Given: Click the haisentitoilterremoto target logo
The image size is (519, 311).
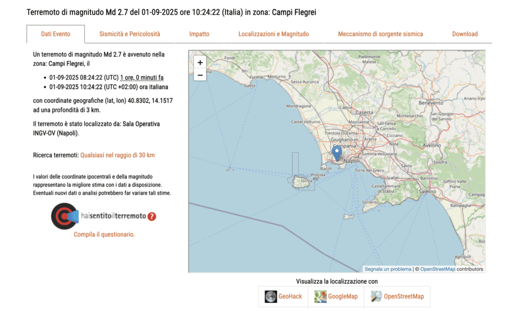Looking at the screenshot, I should click(x=64, y=216).
